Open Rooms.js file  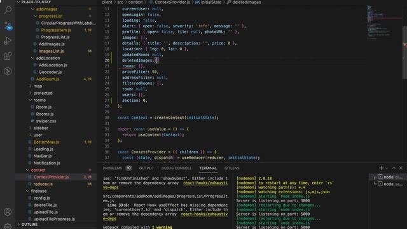pos(45,114)
